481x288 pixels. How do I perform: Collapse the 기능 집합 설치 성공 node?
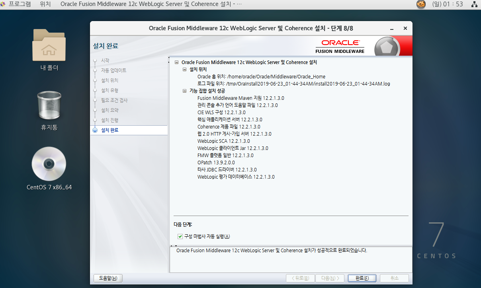tap(184, 91)
